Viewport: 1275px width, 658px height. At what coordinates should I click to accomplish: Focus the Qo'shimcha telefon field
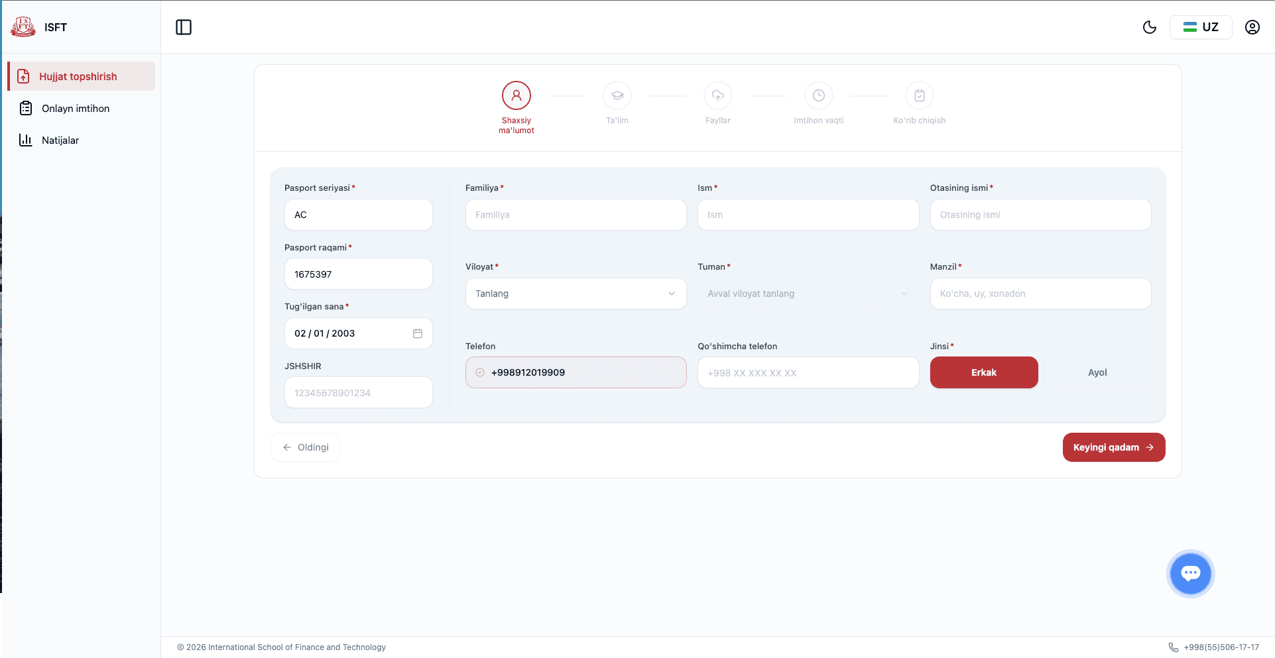808,372
